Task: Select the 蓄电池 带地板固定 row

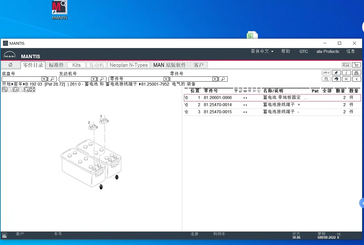Action: click(x=273, y=98)
